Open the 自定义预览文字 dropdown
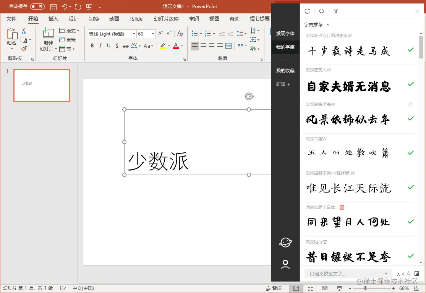 [x=386, y=274]
